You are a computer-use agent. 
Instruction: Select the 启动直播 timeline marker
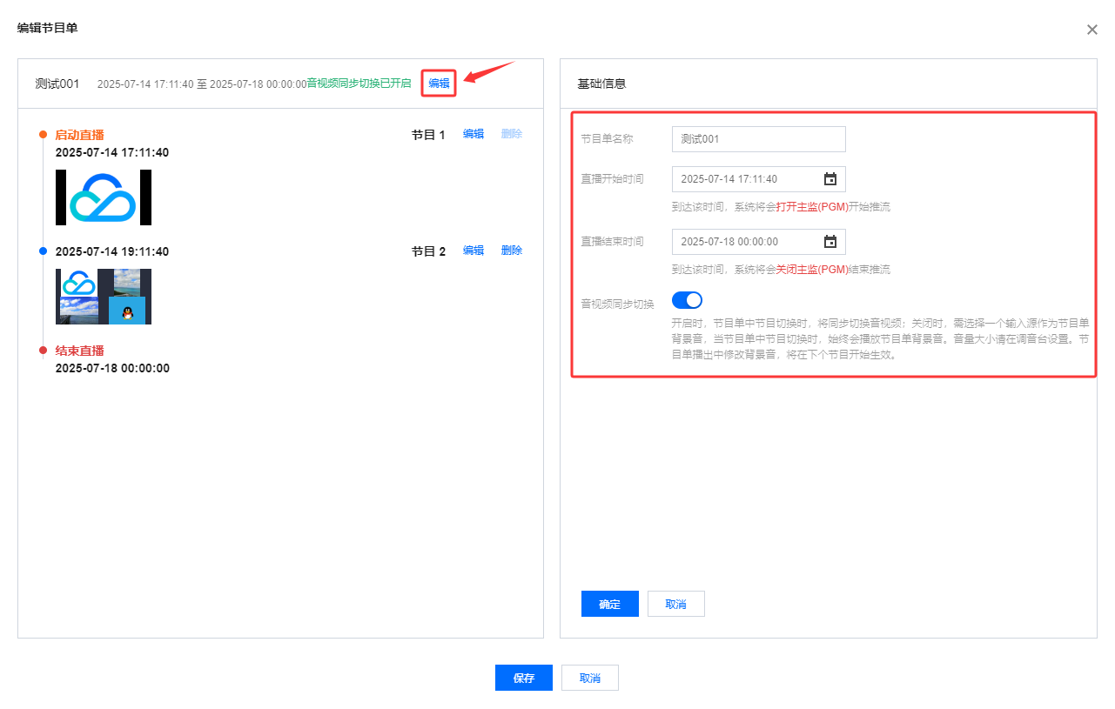pyautogui.click(x=43, y=135)
